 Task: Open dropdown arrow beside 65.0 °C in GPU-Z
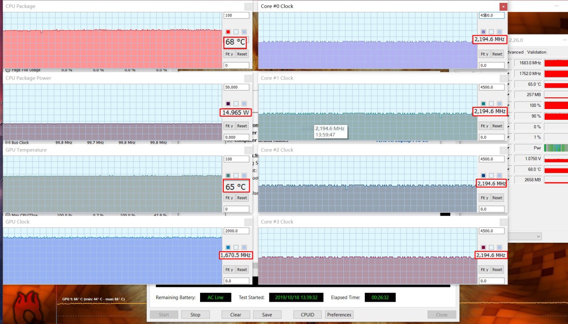509,84
